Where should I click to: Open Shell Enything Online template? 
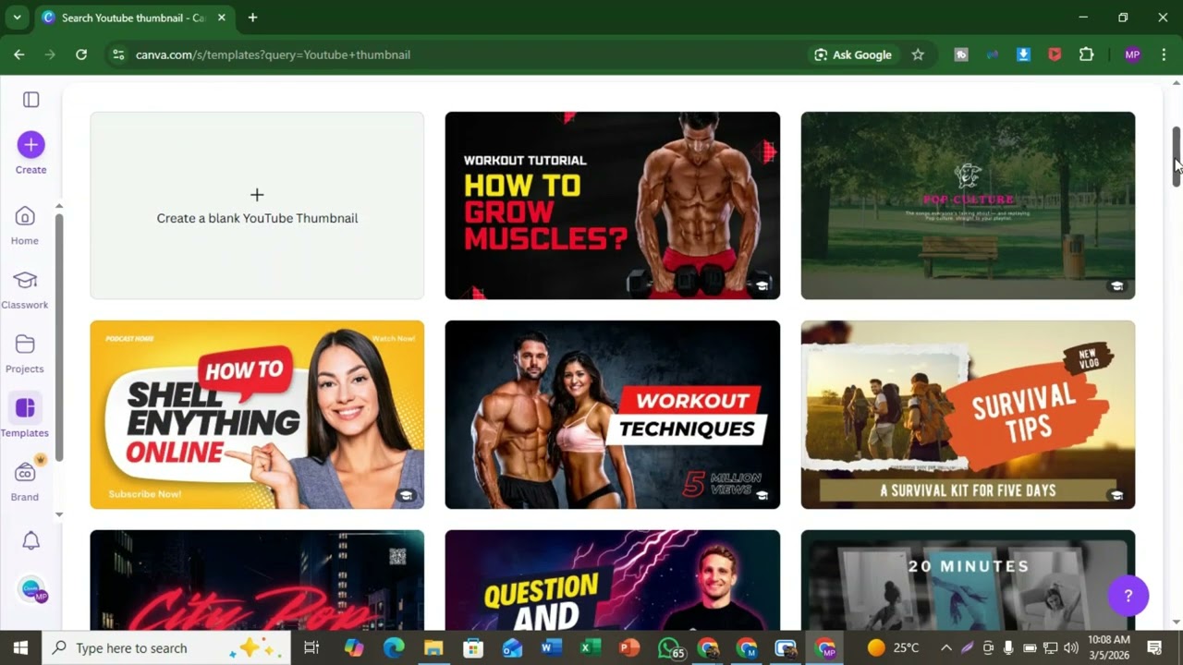[257, 415]
